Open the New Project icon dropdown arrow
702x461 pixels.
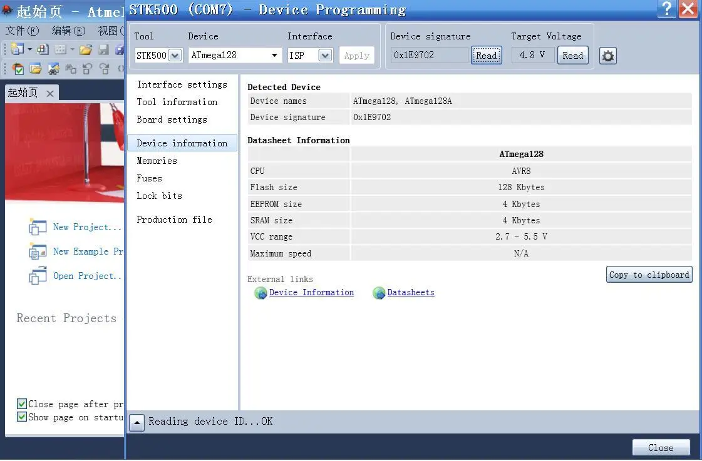29,49
